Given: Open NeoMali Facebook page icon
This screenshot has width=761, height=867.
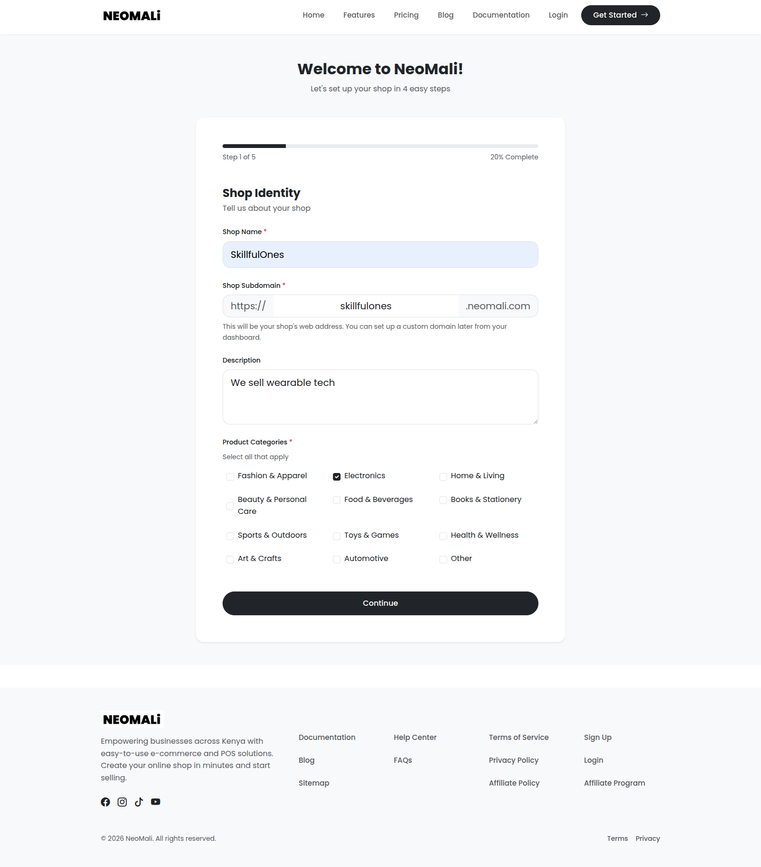Looking at the screenshot, I should [106, 802].
